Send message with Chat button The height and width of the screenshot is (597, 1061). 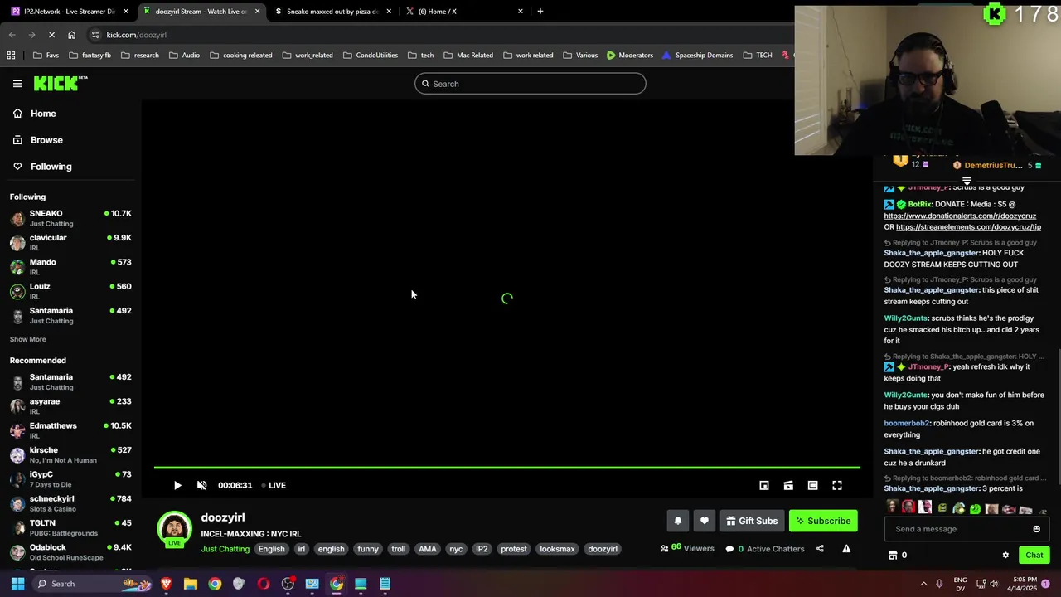1034,556
